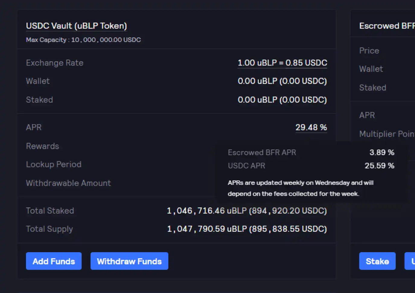The width and height of the screenshot is (415, 293).
Task: Click the USDC Vault Staked balance value
Action: tap(282, 100)
